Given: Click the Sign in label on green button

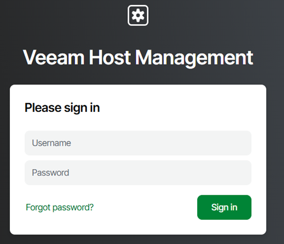Looking at the screenshot, I should coord(224,208).
